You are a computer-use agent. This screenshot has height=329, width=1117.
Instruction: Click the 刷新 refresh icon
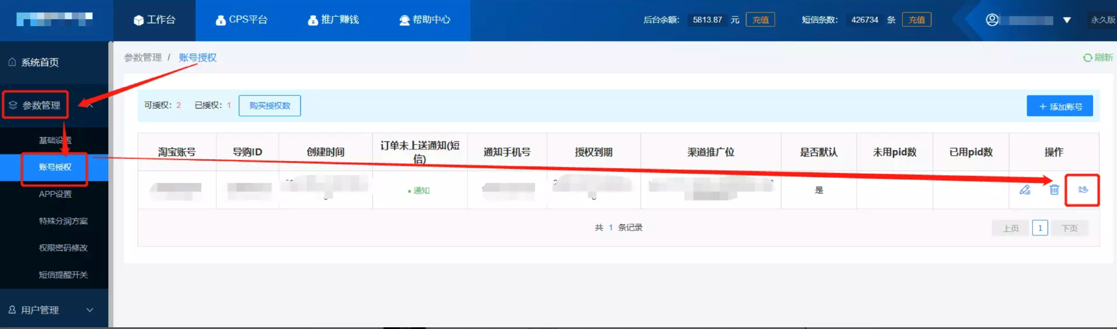(x=1087, y=58)
